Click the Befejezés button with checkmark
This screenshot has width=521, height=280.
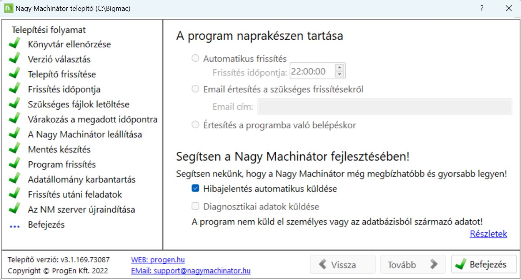[484, 265]
